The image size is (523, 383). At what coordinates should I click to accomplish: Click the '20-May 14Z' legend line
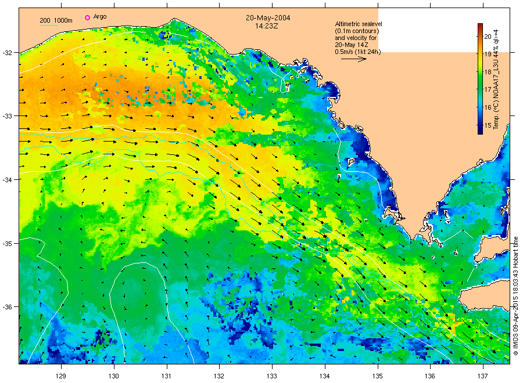351,45
